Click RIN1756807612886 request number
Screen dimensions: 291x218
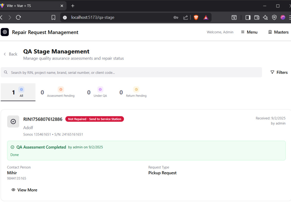point(43,119)
